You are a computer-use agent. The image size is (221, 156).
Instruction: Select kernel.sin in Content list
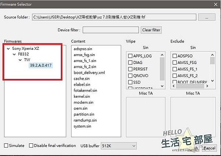(x=82, y=96)
